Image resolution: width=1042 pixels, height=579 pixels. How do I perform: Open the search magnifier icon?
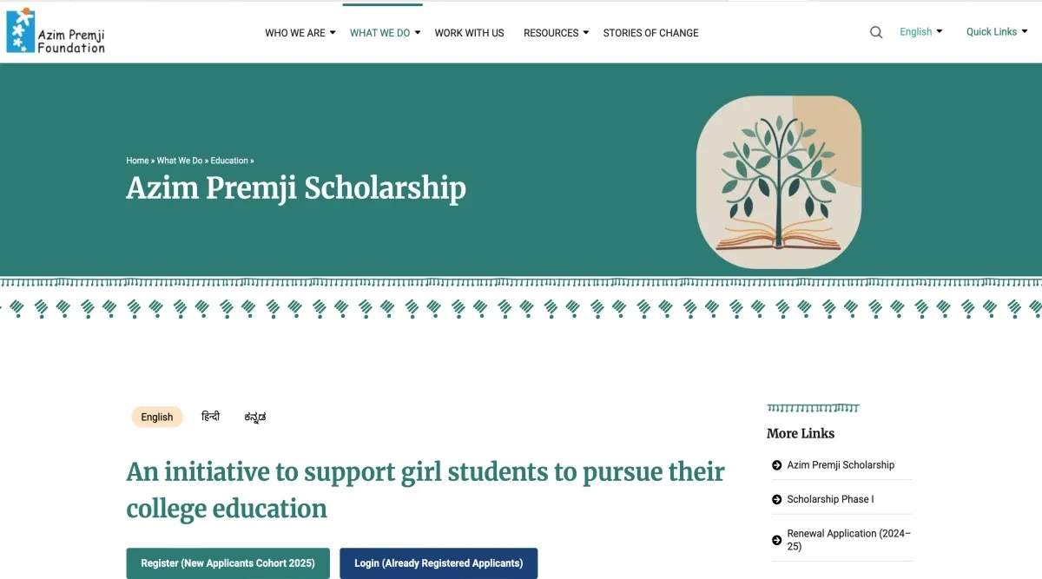click(x=876, y=32)
